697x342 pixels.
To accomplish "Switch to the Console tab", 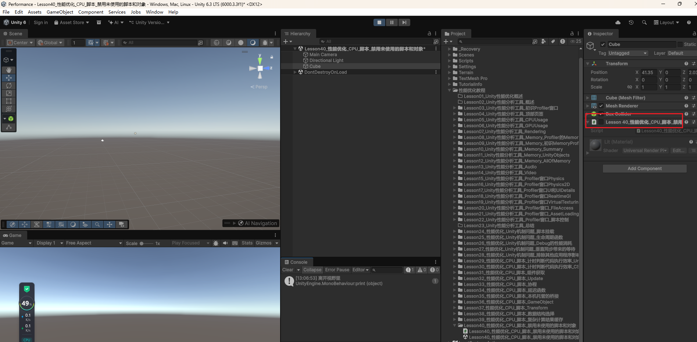I will click(298, 262).
